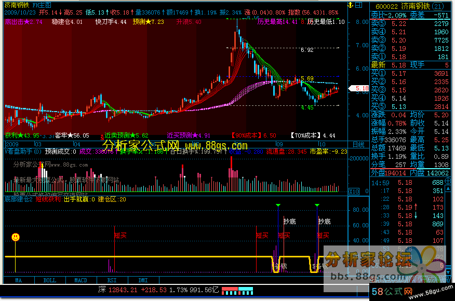Screen dimensions: 455x301
Task: Switch to the MA indicator tab
Action: point(19,280)
